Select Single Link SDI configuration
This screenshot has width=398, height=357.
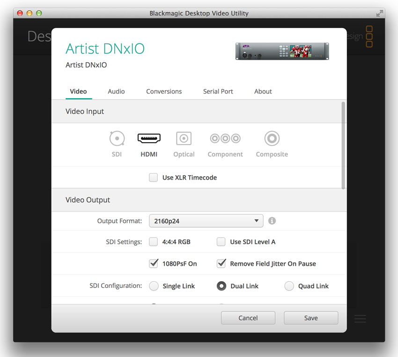click(x=154, y=286)
